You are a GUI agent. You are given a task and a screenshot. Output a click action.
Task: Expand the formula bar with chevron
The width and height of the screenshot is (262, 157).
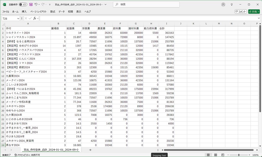pos(259,19)
